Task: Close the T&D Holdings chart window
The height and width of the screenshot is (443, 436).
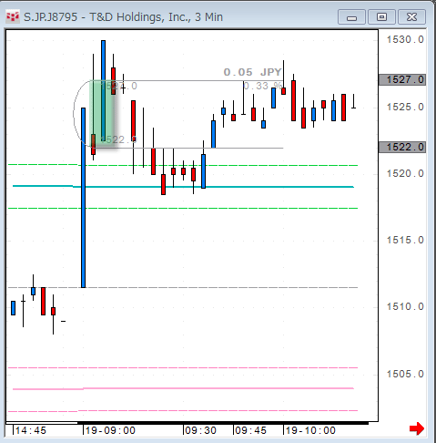Action: coord(411,17)
